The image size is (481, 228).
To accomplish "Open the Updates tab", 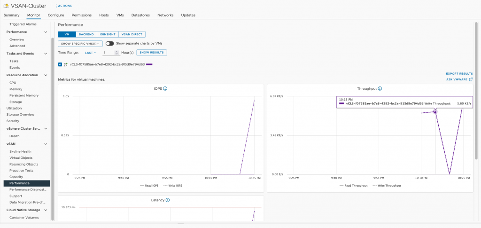I will click(188, 15).
